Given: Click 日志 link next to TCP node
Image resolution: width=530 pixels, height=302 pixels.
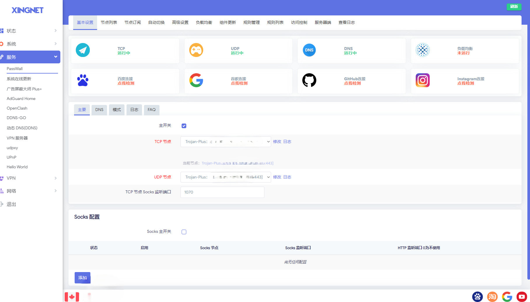Looking at the screenshot, I should pyautogui.click(x=287, y=142).
